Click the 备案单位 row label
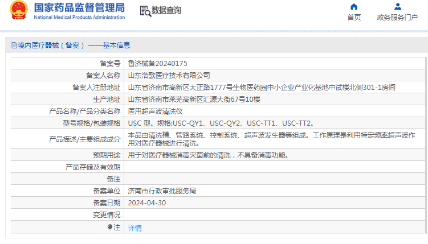This screenshot has height=244, width=428. 107,191
